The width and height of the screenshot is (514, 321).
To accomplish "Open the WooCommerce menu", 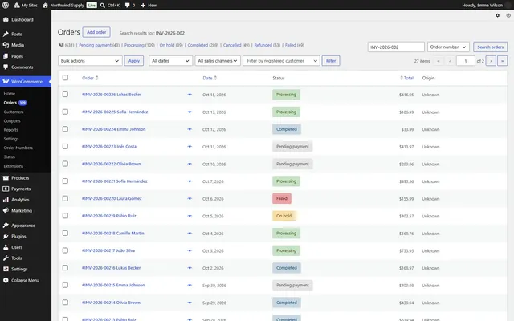I will point(26,82).
